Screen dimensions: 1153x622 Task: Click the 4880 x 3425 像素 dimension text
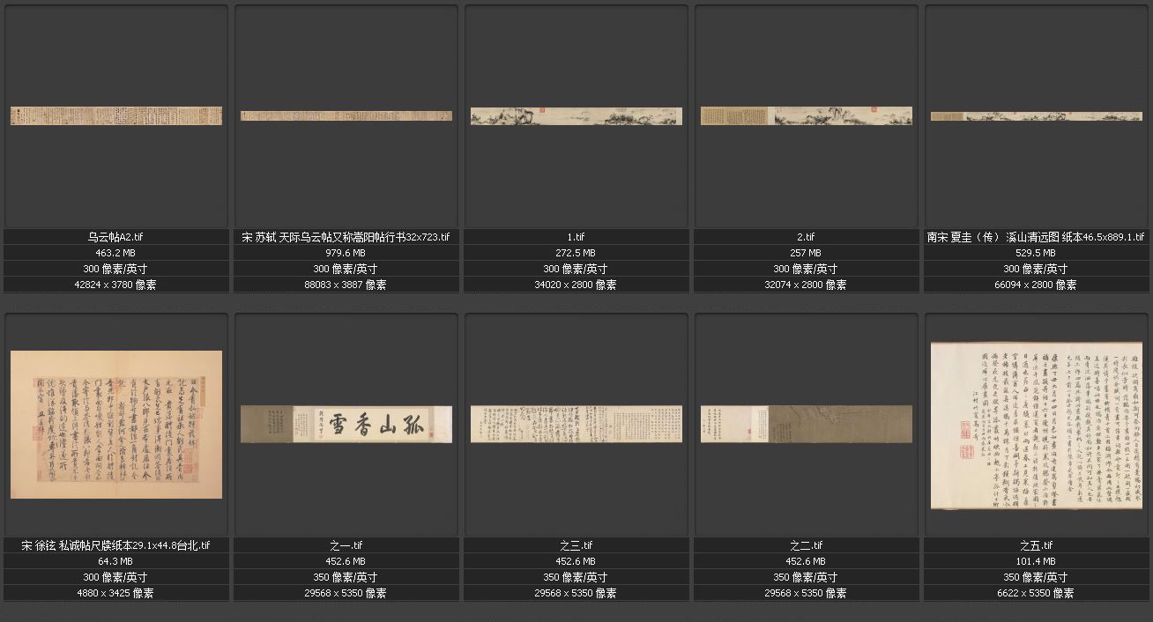click(116, 593)
